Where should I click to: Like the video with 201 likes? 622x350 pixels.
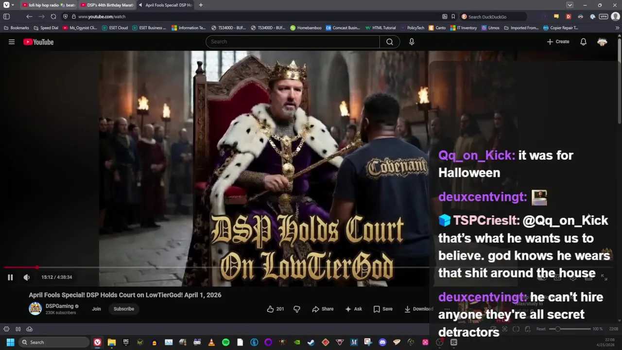point(276,309)
